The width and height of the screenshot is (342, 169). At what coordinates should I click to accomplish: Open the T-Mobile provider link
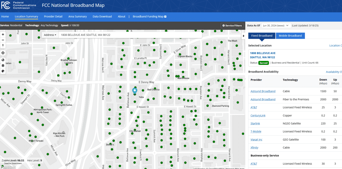point(256,132)
